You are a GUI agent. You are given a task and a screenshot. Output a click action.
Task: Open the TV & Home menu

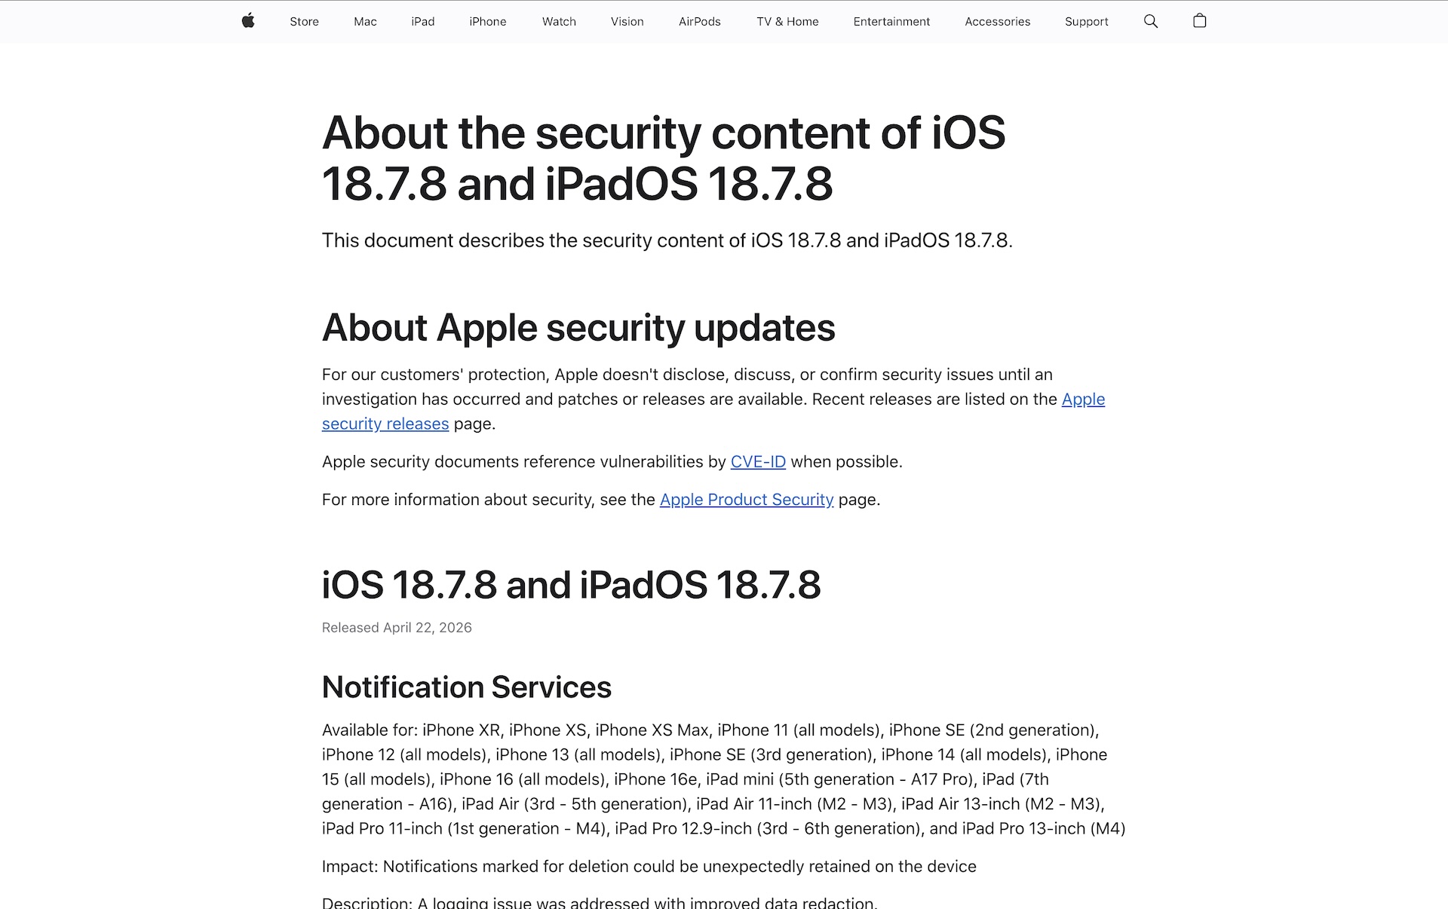[787, 22]
